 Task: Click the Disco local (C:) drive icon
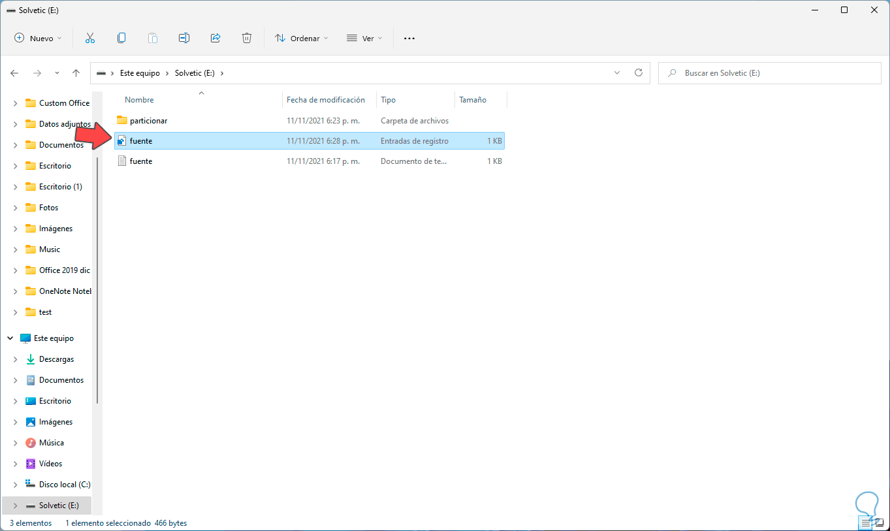(x=30, y=485)
